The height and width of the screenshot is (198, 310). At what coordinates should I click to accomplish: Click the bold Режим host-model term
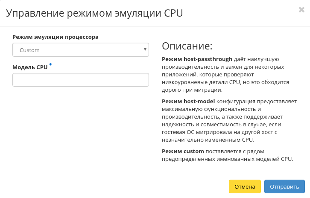(x=189, y=102)
